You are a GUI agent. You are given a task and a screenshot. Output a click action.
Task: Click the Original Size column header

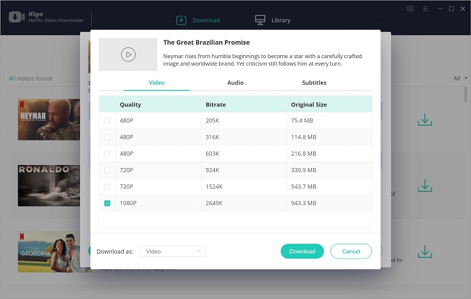point(309,105)
